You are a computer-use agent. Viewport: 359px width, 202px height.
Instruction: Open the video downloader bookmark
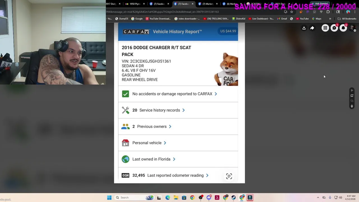(x=187, y=19)
